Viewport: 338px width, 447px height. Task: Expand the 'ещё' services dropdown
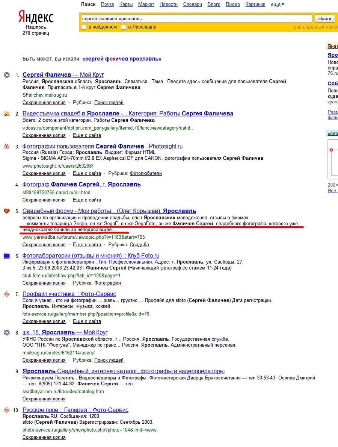click(278, 4)
